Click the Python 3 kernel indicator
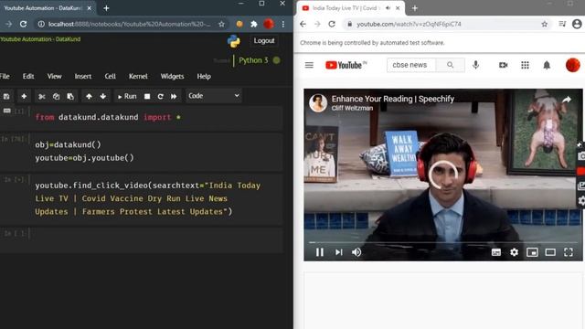Screen dimensions: 585x329 point(253,60)
